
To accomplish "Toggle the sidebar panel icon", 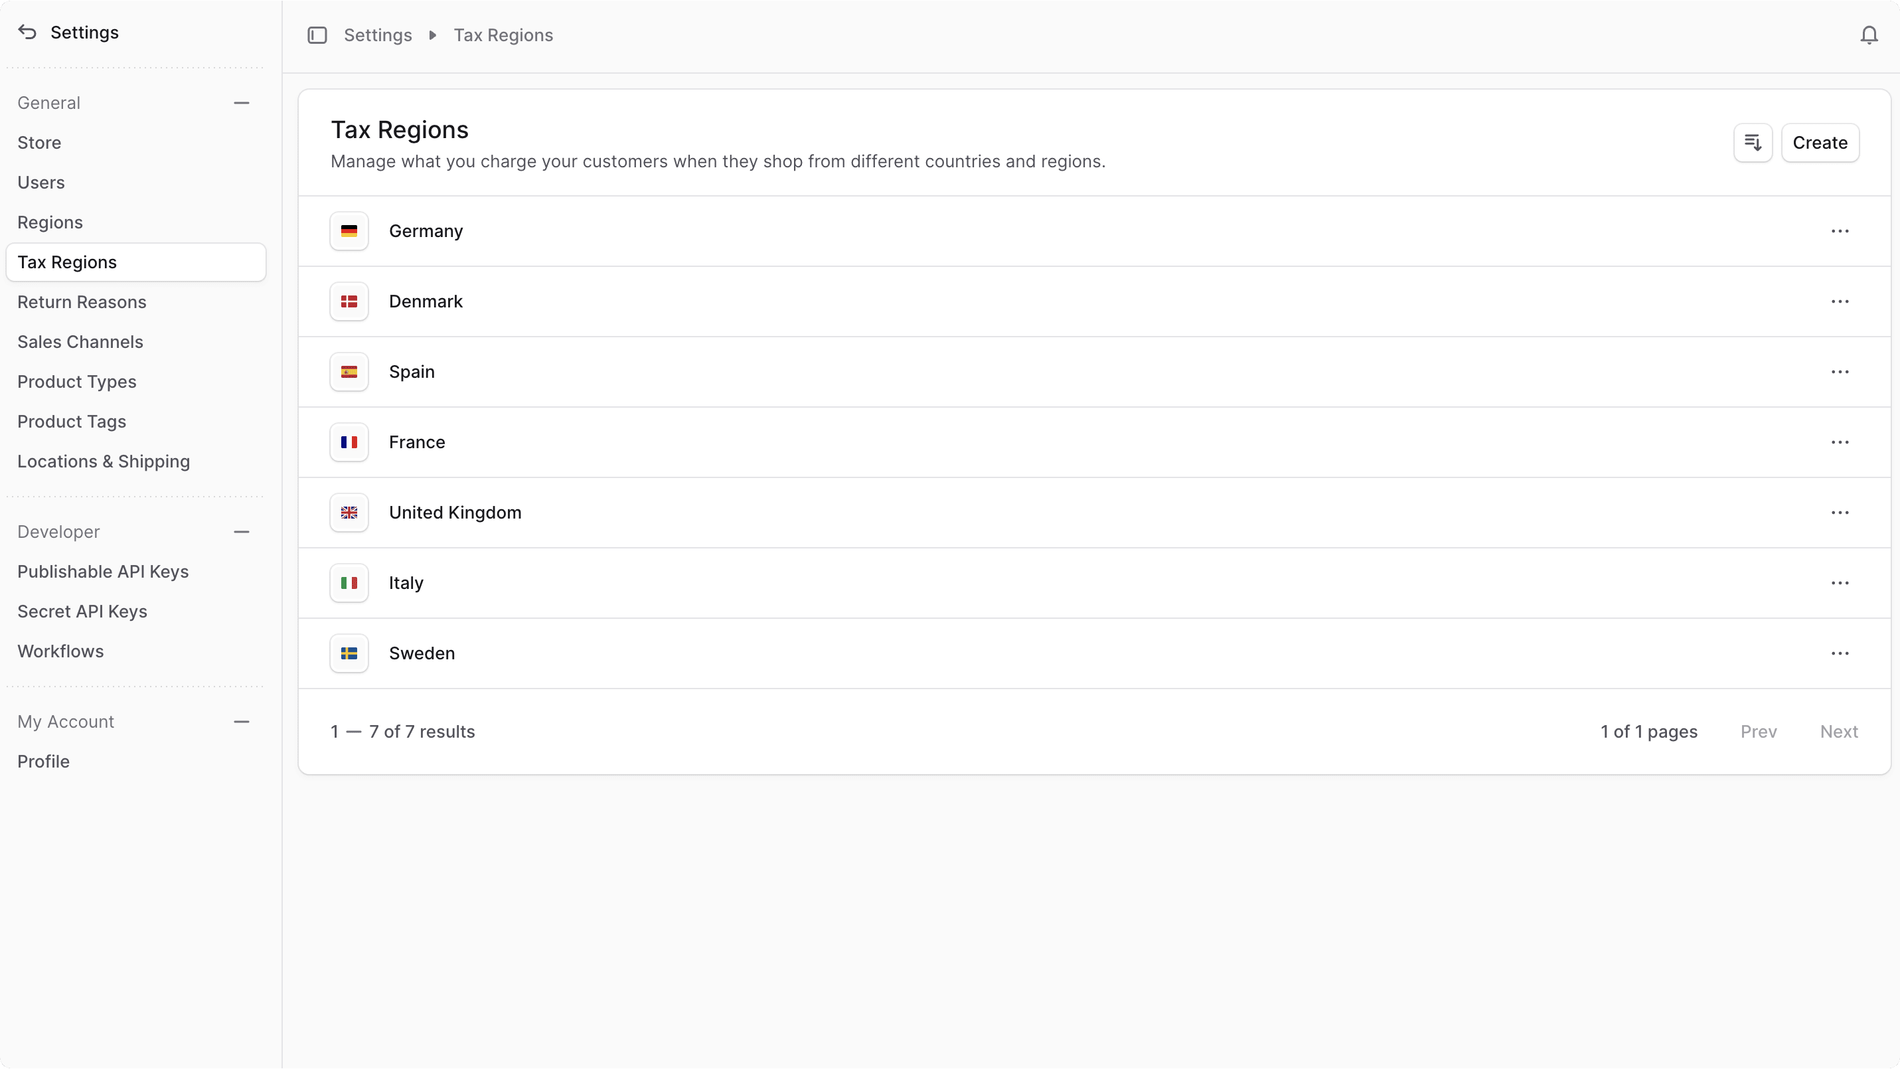I will tap(317, 35).
